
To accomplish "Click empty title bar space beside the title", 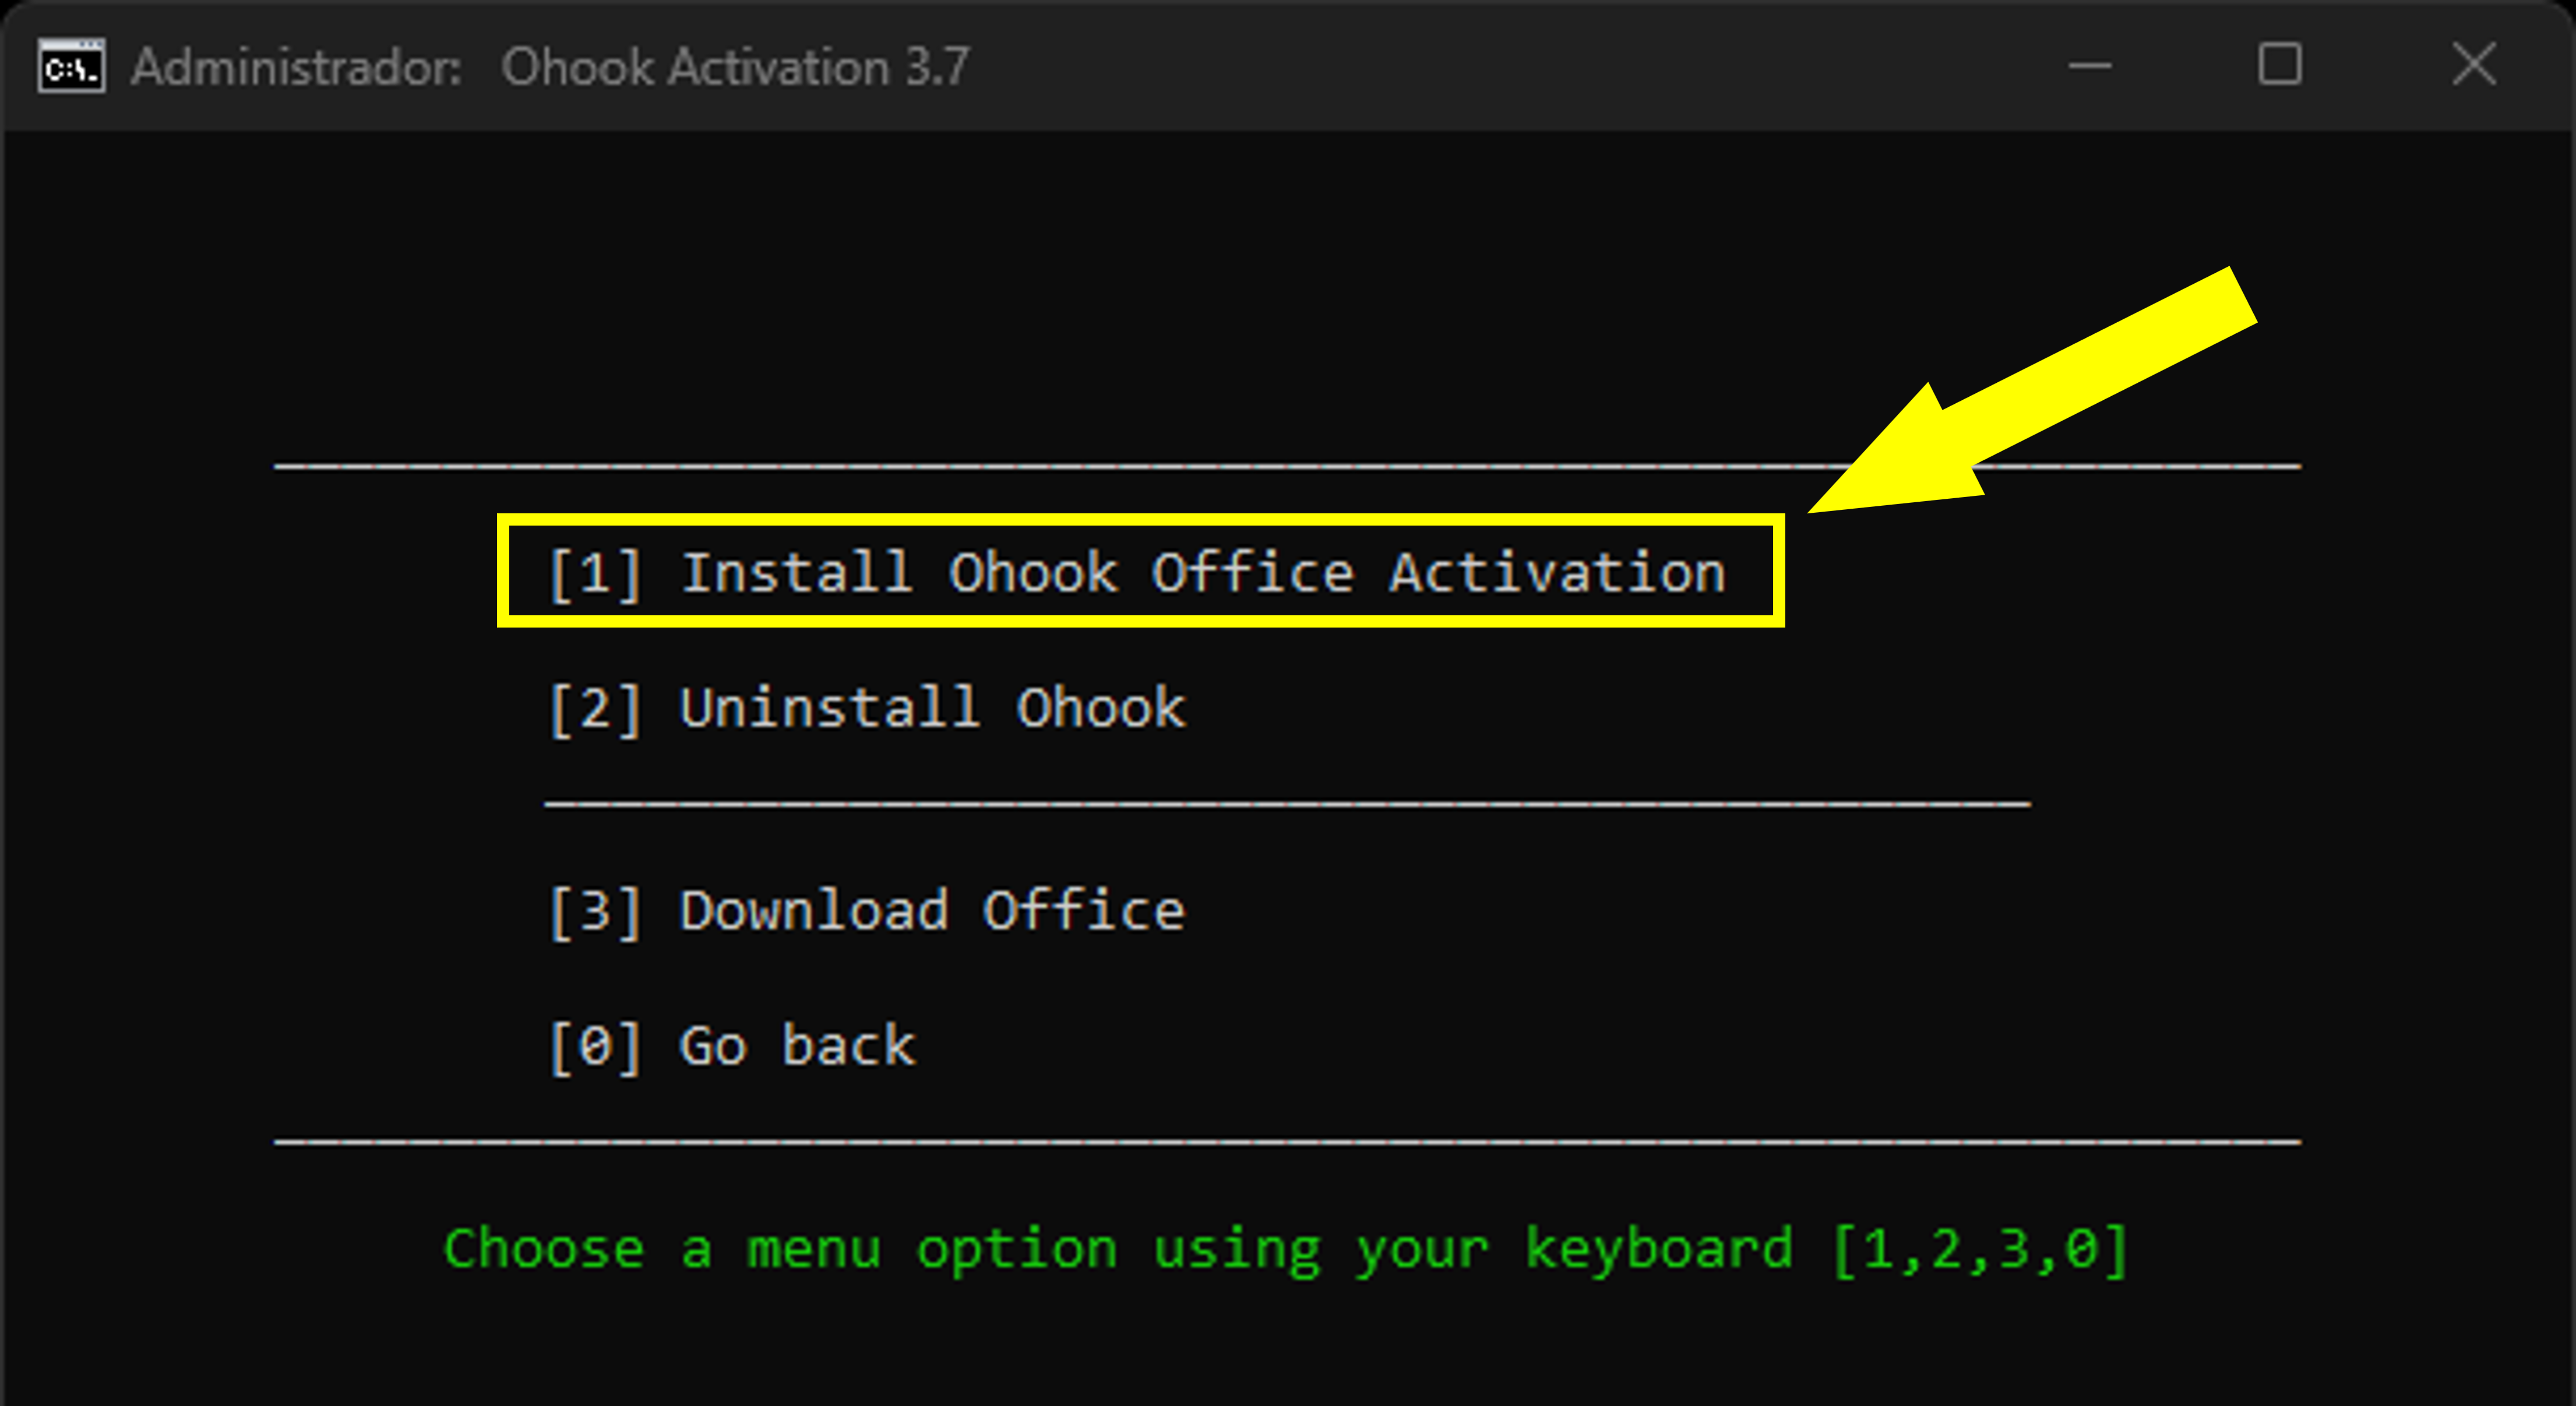I will 1500,67.
